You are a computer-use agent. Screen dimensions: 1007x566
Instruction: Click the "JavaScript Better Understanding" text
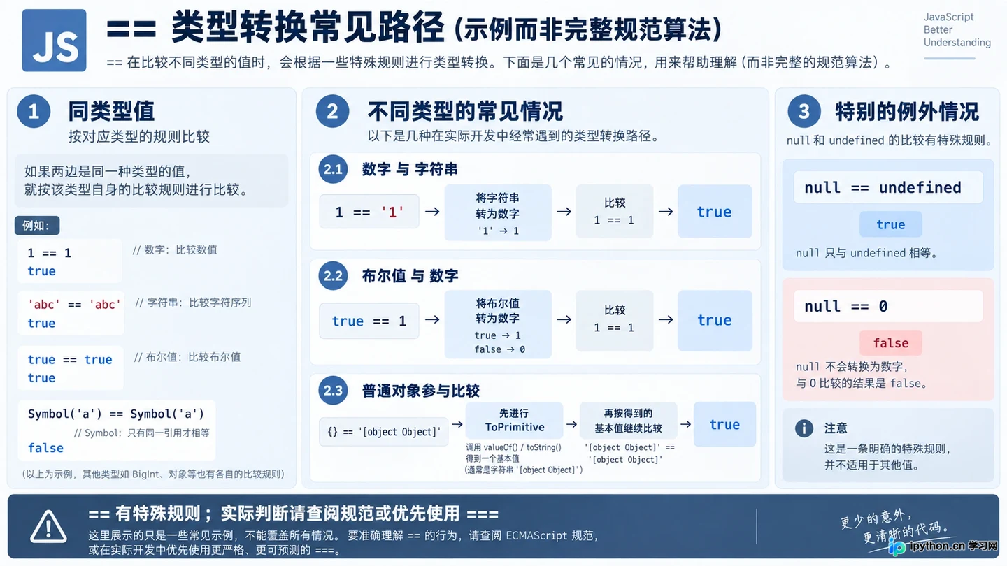pos(957,29)
